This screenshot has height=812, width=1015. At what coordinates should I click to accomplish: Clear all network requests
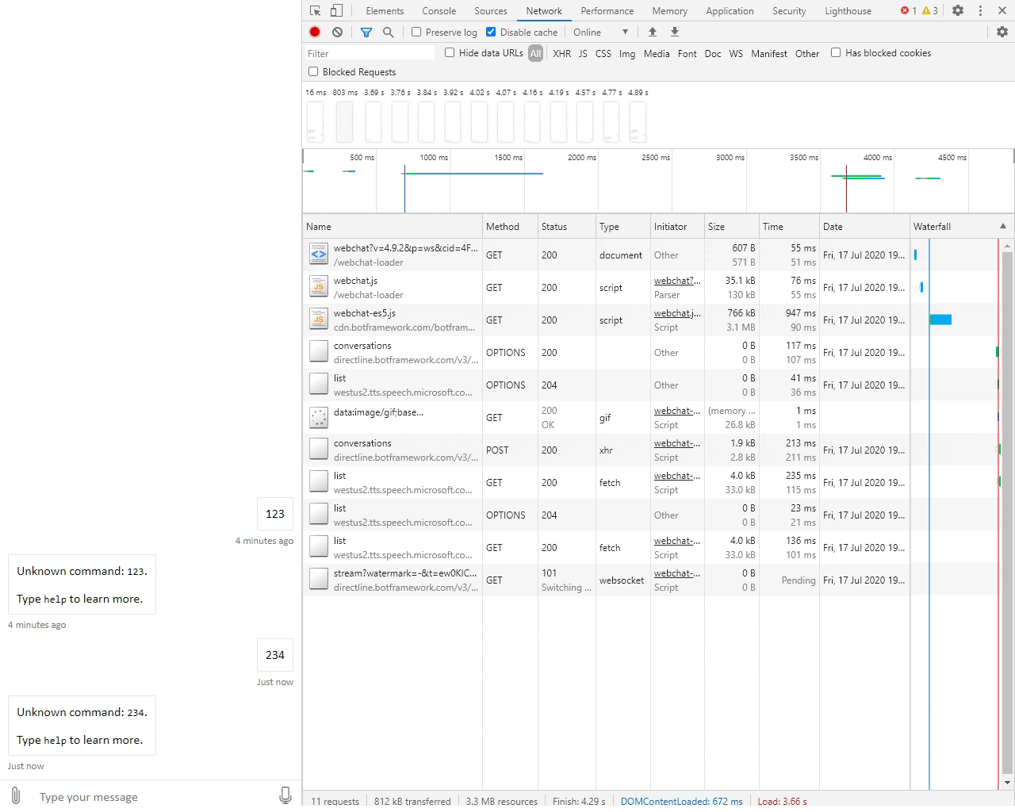tap(337, 32)
